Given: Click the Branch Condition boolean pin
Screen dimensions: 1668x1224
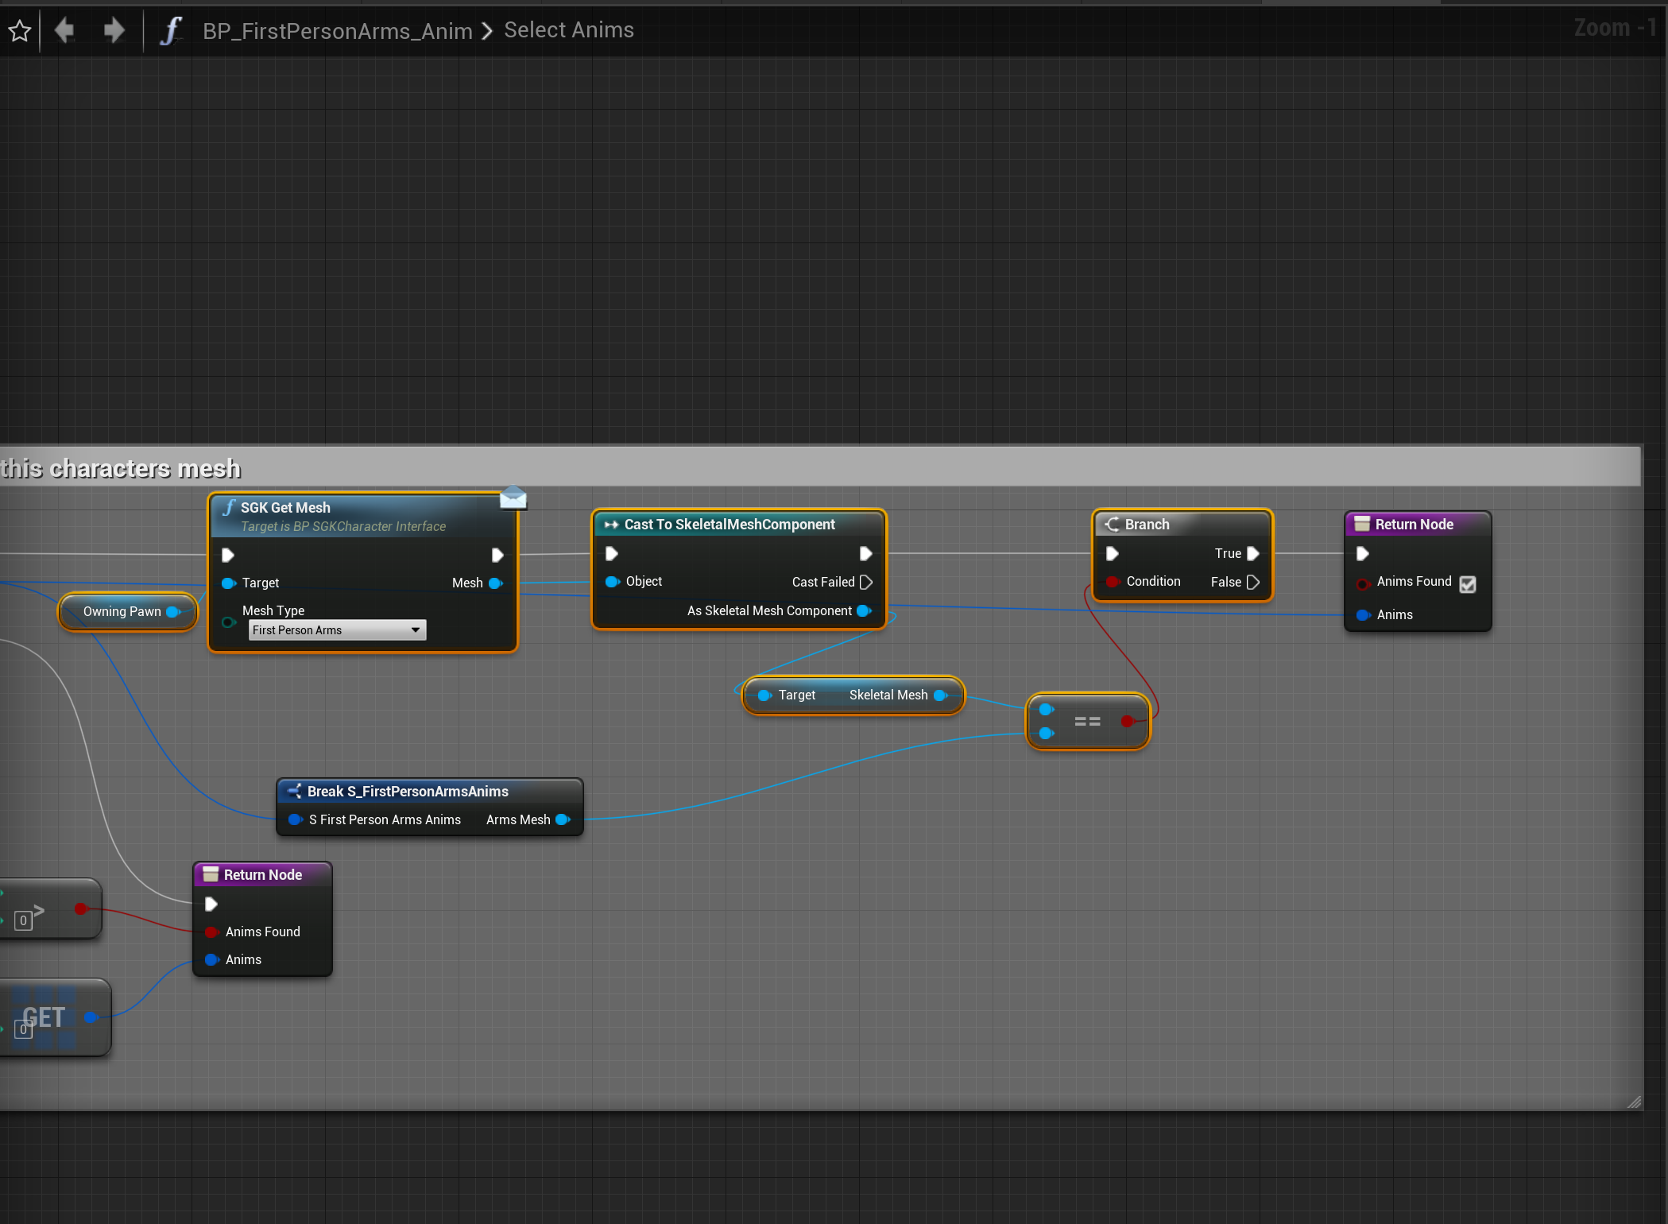Looking at the screenshot, I should (1113, 582).
